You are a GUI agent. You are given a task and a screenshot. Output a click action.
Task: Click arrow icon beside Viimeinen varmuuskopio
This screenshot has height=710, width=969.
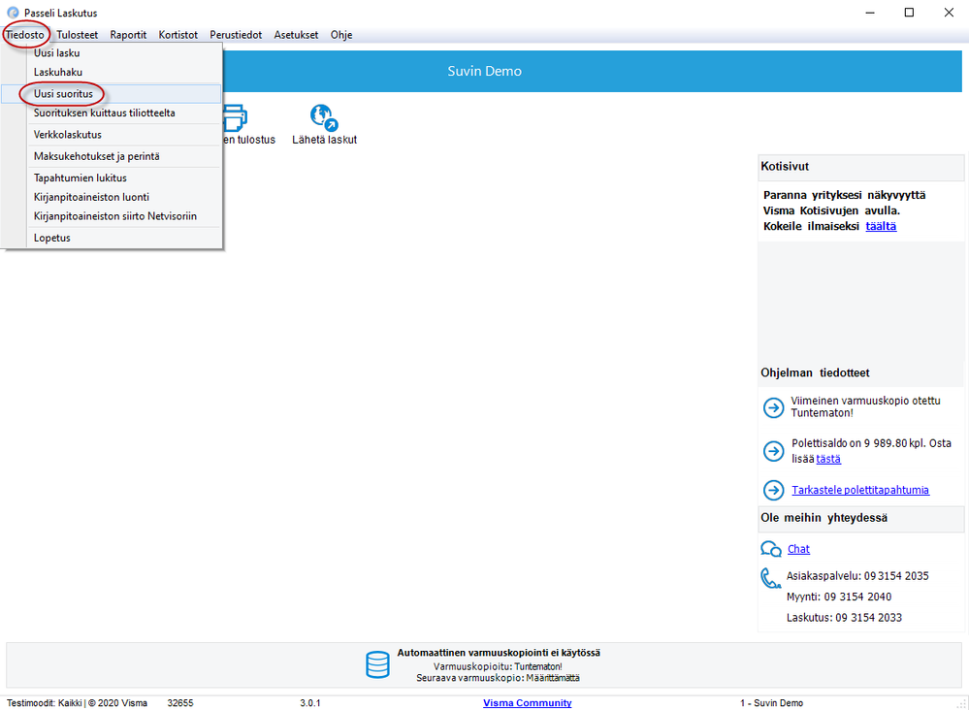coord(773,407)
